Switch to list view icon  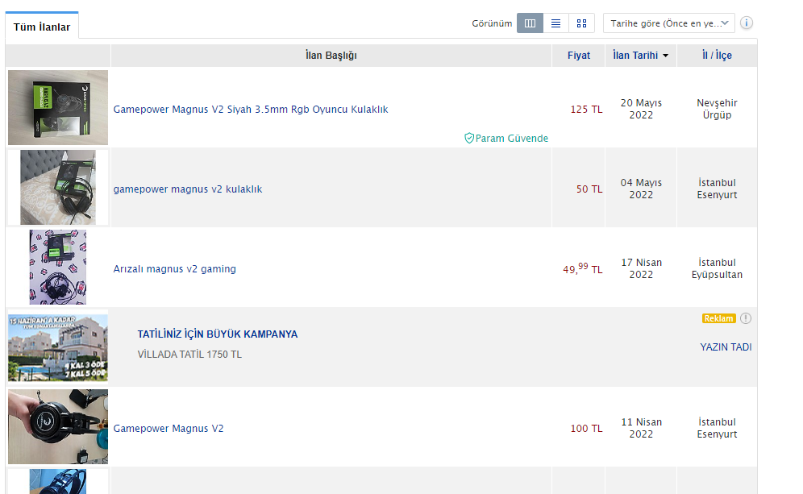(555, 23)
